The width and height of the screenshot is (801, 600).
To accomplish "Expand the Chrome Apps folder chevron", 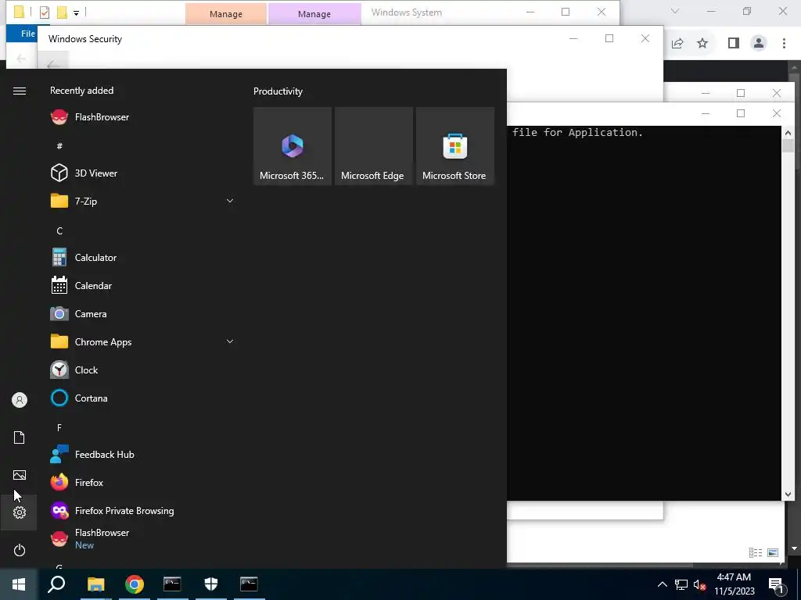I will [230, 342].
